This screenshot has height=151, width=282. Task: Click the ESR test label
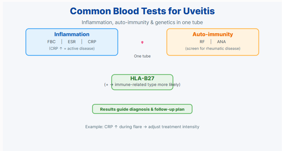(x=72, y=42)
